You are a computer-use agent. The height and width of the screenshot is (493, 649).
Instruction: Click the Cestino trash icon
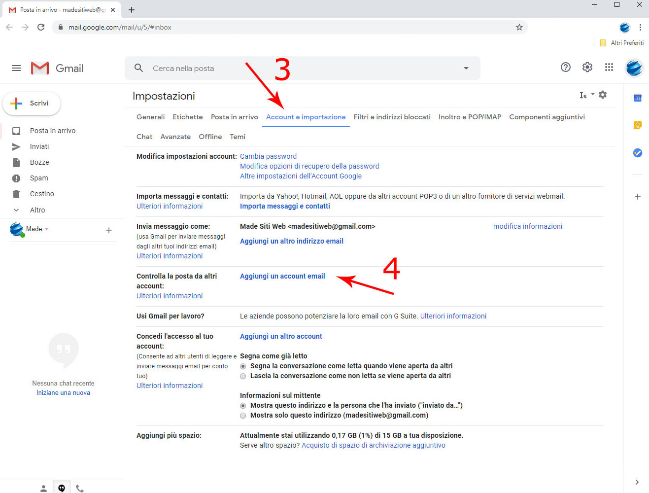(x=16, y=194)
